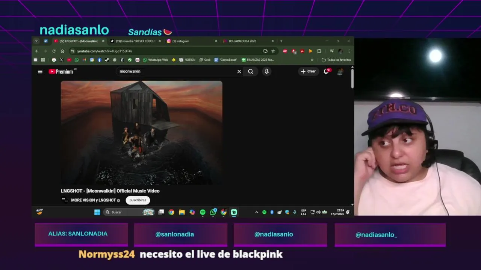This screenshot has width=481, height=270.
Task: Open Task View on the taskbar
Action: pos(161,212)
